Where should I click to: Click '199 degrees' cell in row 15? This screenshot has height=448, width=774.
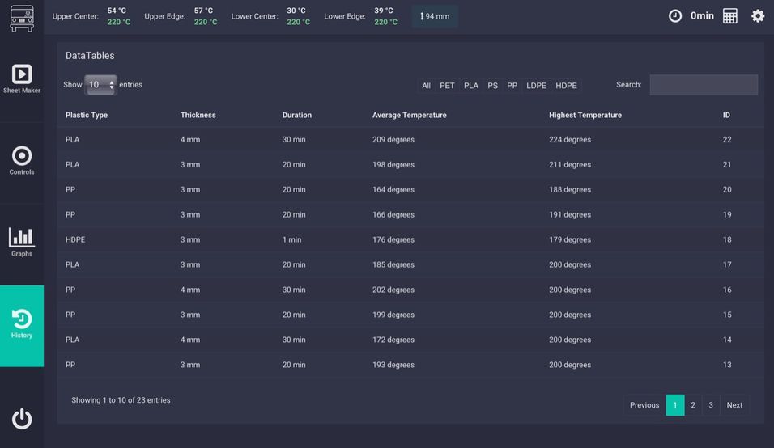coord(393,315)
